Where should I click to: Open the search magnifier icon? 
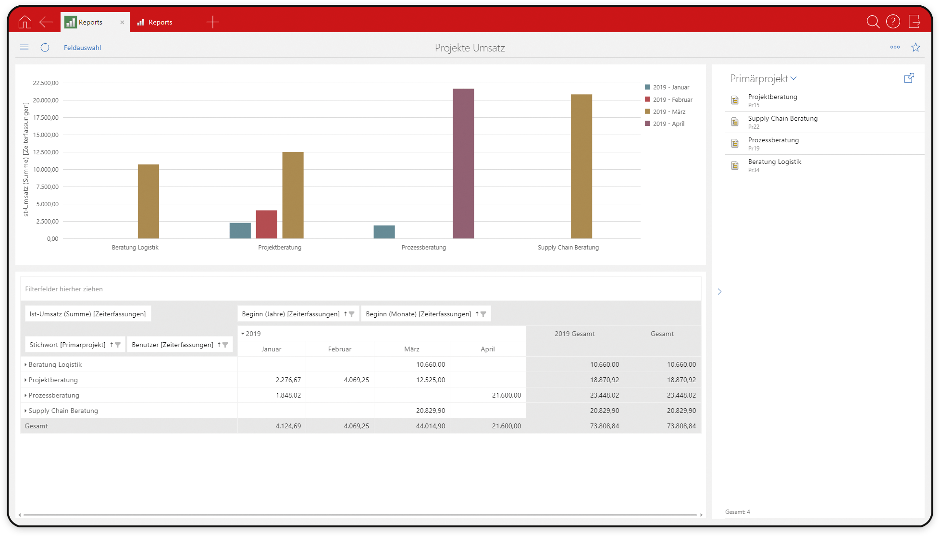pyautogui.click(x=873, y=22)
